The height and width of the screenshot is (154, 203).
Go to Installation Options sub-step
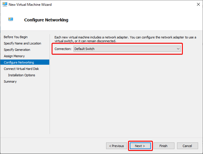coord(22,75)
